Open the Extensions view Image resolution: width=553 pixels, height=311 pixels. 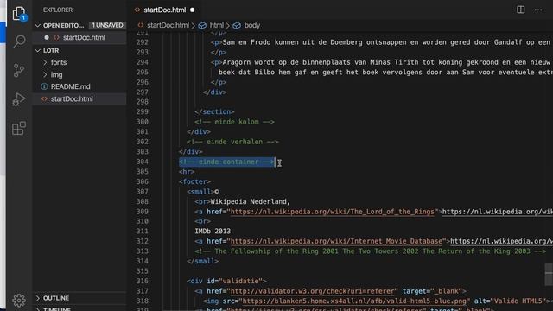[x=19, y=129]
